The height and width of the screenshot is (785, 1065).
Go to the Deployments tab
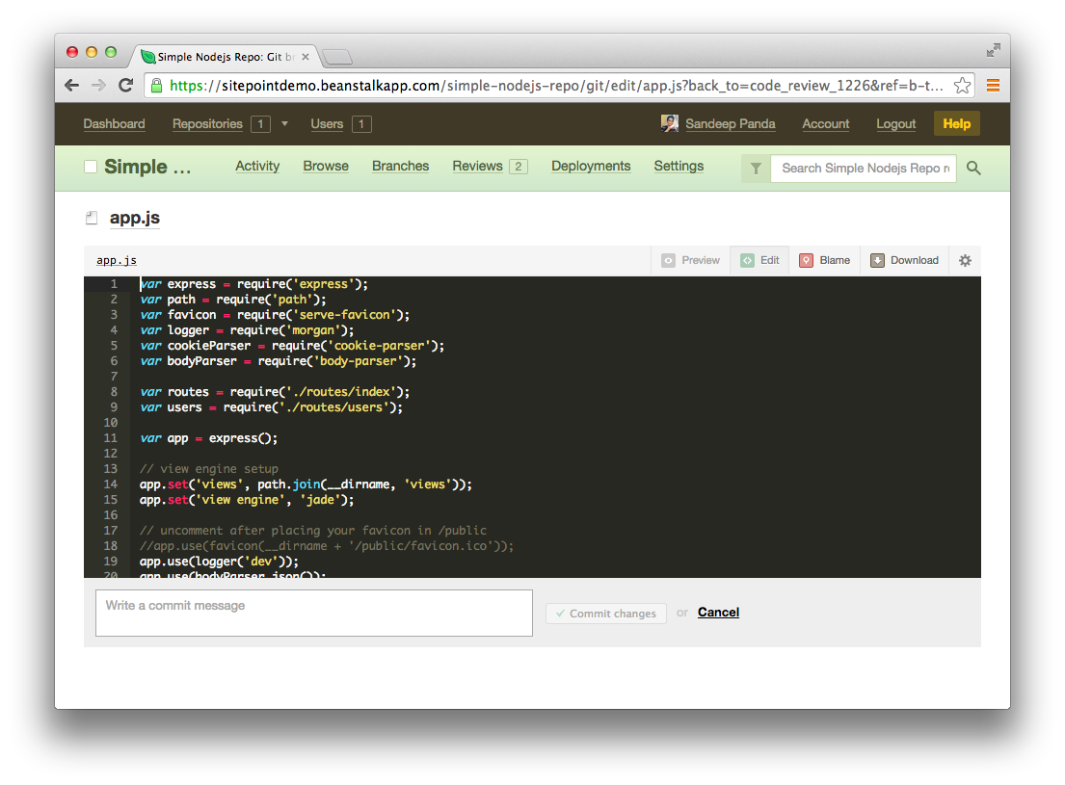591,166
